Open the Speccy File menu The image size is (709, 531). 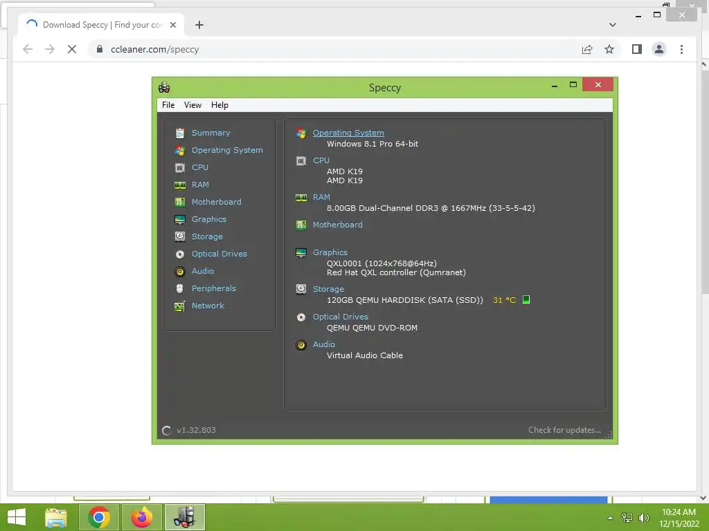point(168,105)
